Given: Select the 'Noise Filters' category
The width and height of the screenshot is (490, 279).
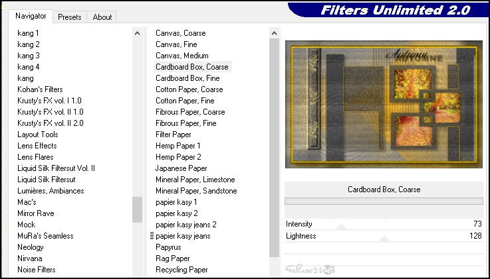Looking at the screenshot, I should (x=37, y=270).
